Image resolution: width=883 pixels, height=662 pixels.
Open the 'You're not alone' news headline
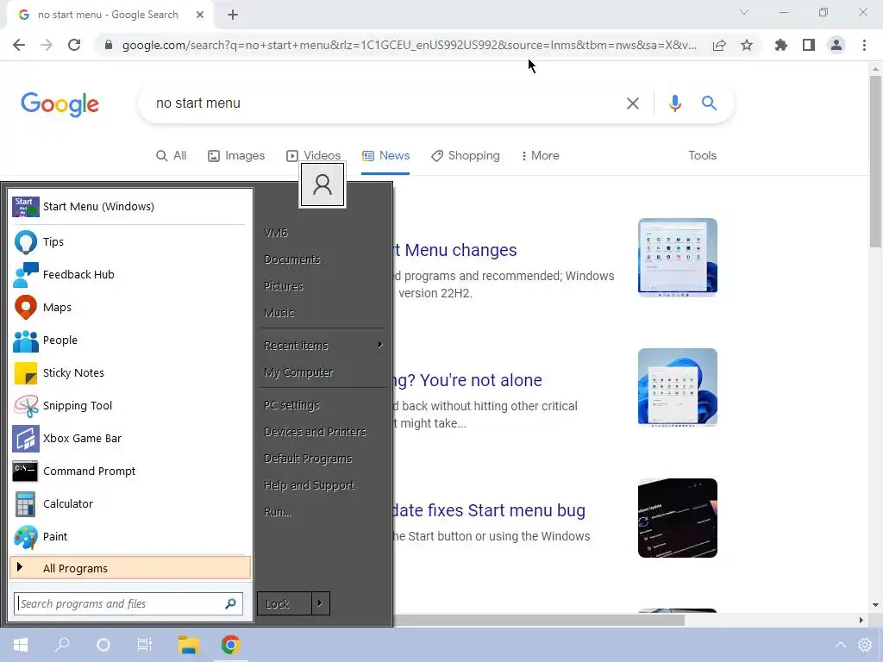(x=467, y=380)
